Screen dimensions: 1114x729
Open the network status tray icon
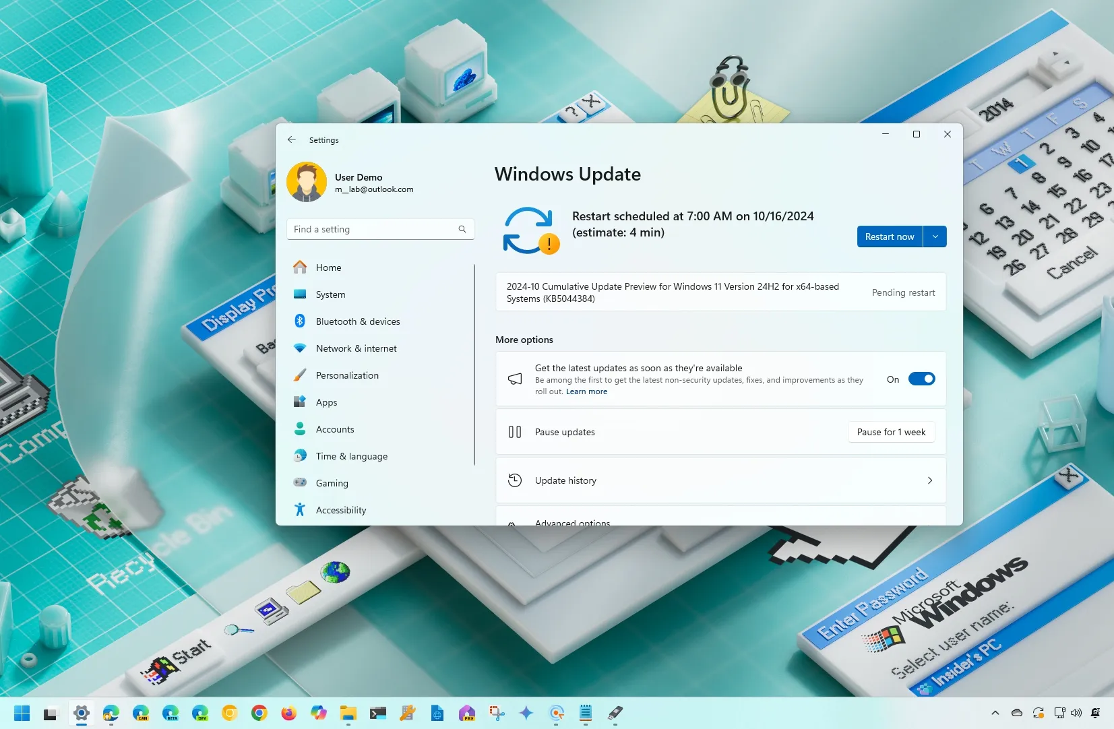[x=1059, y=713]
